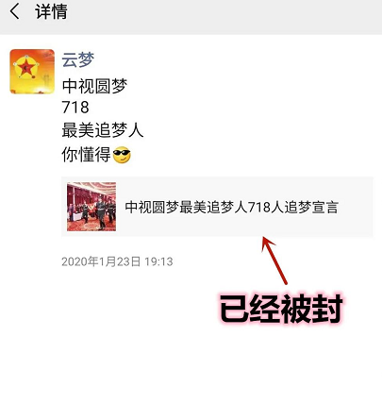Click empty gray header bar area
The image size is (382, 420).
pyautogui.click(x=220, y=16)
